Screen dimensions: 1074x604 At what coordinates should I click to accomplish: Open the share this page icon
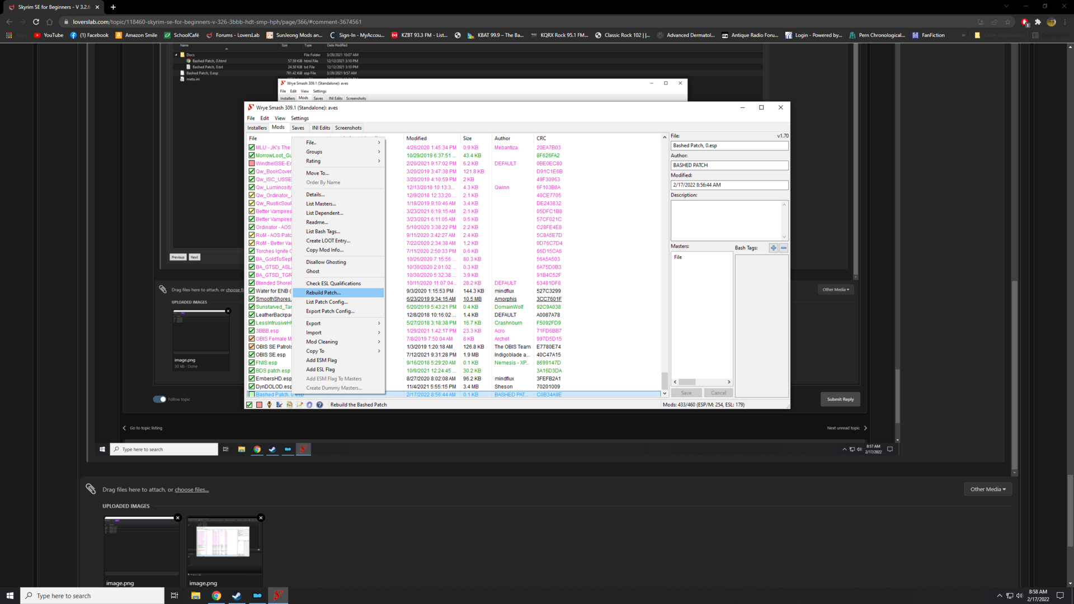994,22
